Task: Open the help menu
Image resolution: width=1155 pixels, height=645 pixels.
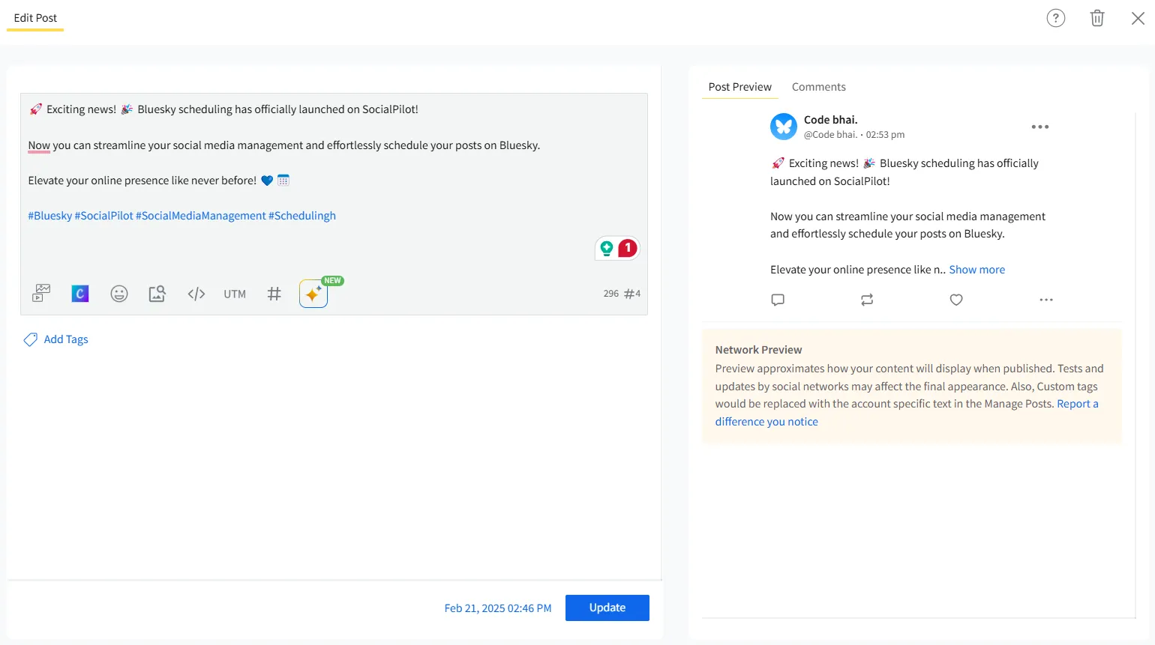Action: coord(1056,17)
